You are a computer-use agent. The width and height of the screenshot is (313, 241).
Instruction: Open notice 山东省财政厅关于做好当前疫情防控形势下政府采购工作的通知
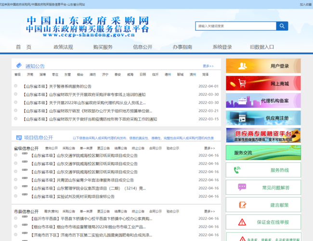(90, 119)
